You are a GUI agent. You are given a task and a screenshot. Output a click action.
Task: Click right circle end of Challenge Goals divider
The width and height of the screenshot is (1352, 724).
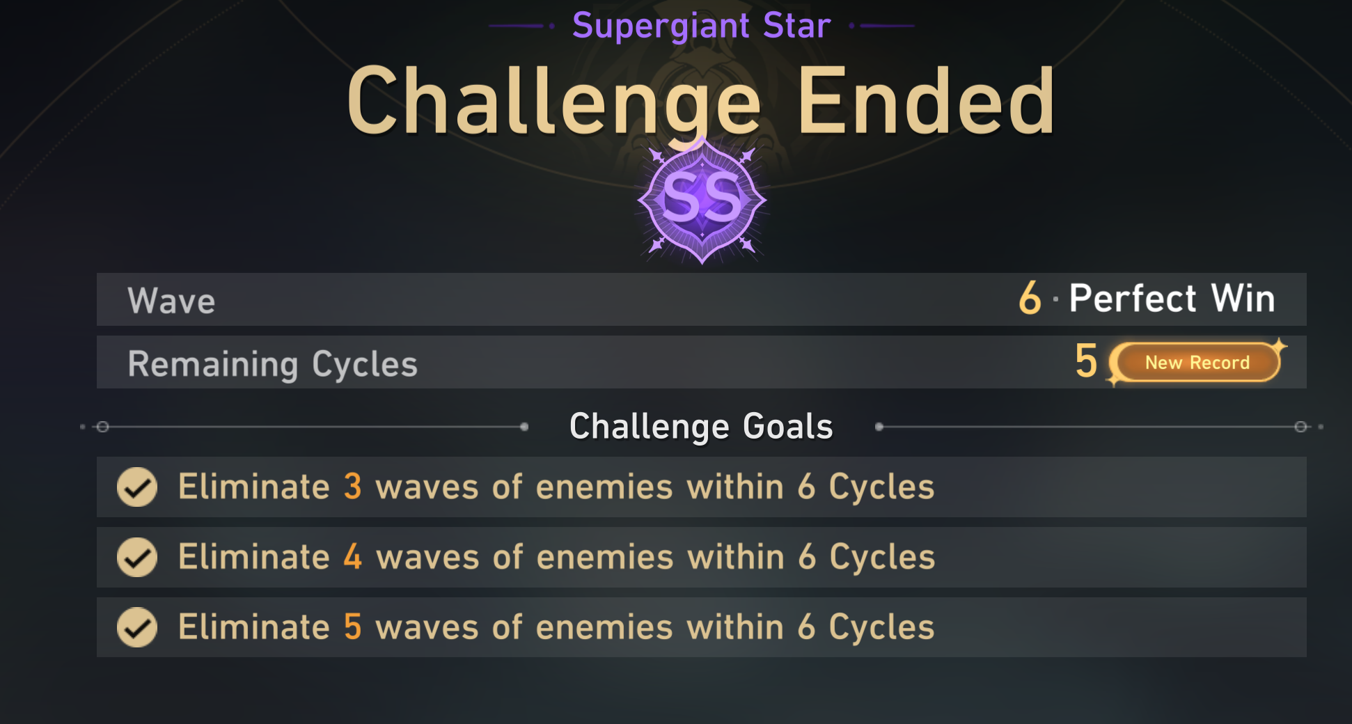click(1300, 426)
